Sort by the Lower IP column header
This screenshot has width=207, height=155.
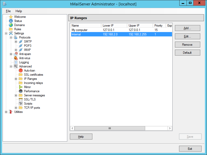(114, 25)
